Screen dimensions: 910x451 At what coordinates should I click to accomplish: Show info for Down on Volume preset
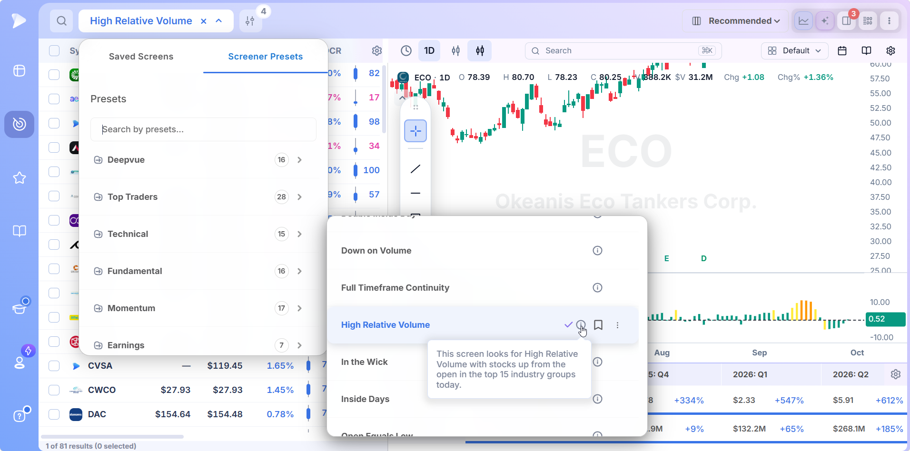pyautogui.click(x=598, y=251)
